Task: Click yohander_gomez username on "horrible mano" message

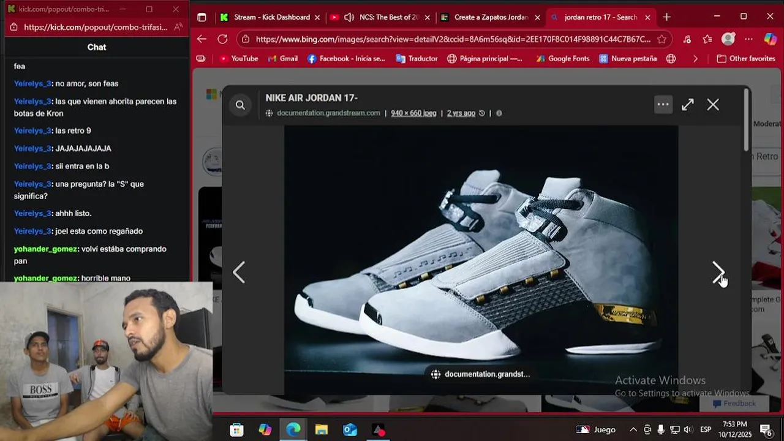Action: 46,278
